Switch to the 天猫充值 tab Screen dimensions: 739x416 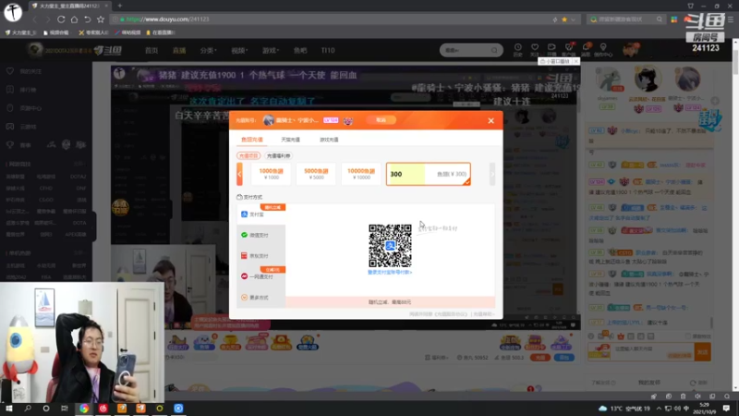290,140
